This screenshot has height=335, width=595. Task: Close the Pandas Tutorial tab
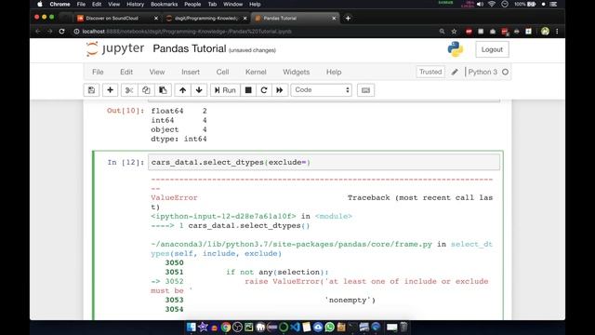point(334,19)
